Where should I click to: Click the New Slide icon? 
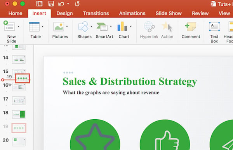(9, 26)
